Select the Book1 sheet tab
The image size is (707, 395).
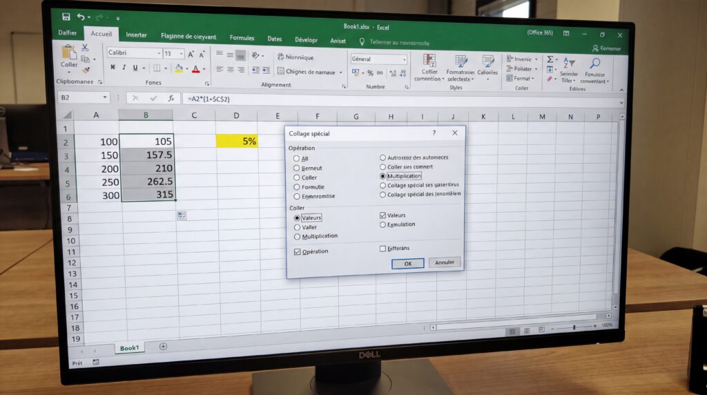tap(129, 347)
